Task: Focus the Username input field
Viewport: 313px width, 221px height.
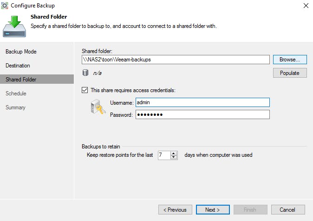Action: point(202,102)
